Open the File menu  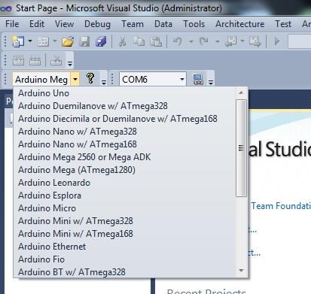(x=12, y=24)
